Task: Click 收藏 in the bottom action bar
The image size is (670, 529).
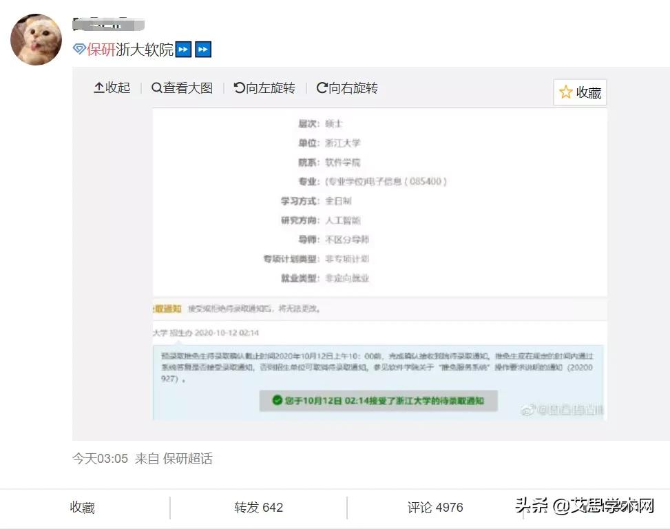Action: point(82,507)
